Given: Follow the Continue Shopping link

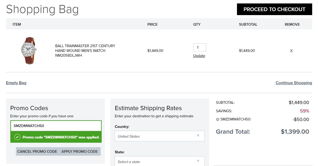Looking at the screenshot, I should [x=294, y=83].
